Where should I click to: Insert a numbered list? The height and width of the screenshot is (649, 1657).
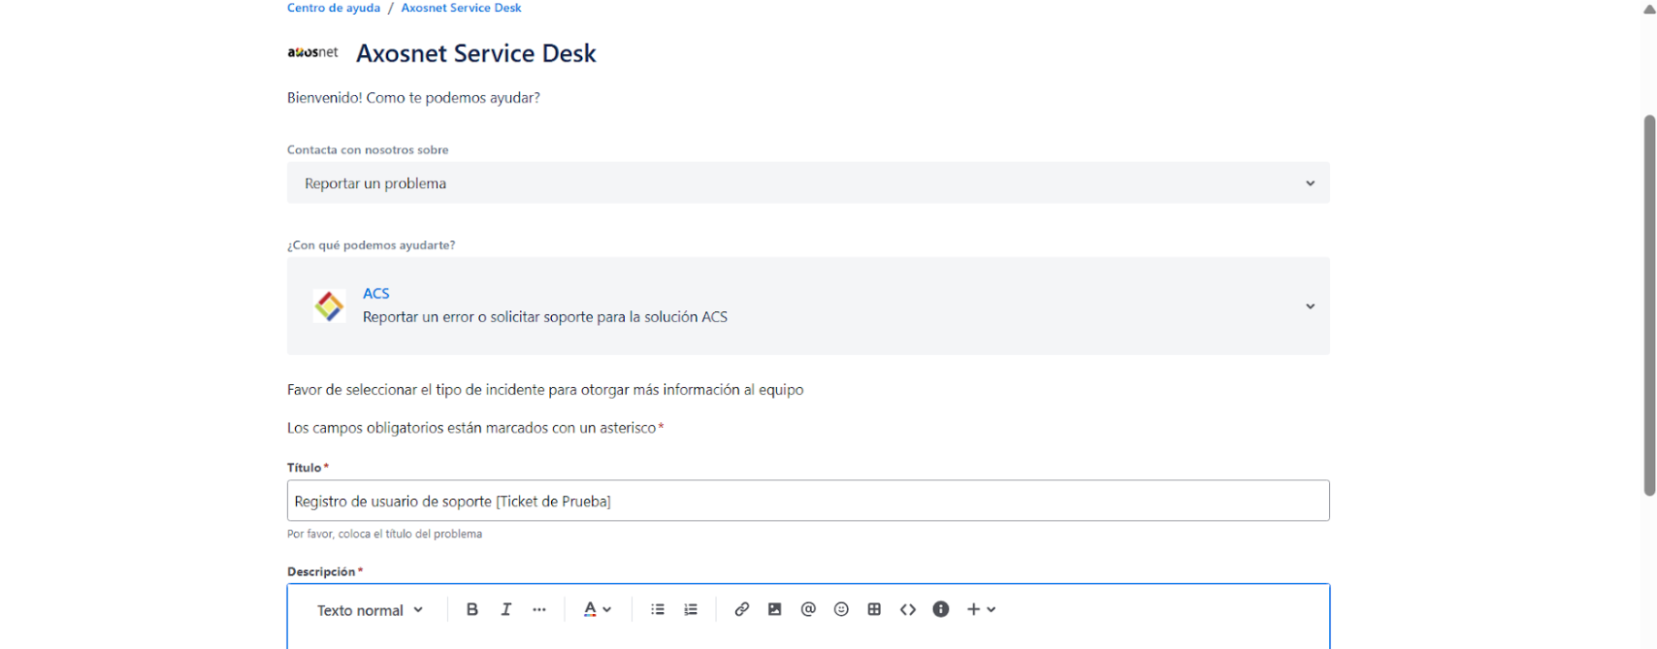[691, 609]
